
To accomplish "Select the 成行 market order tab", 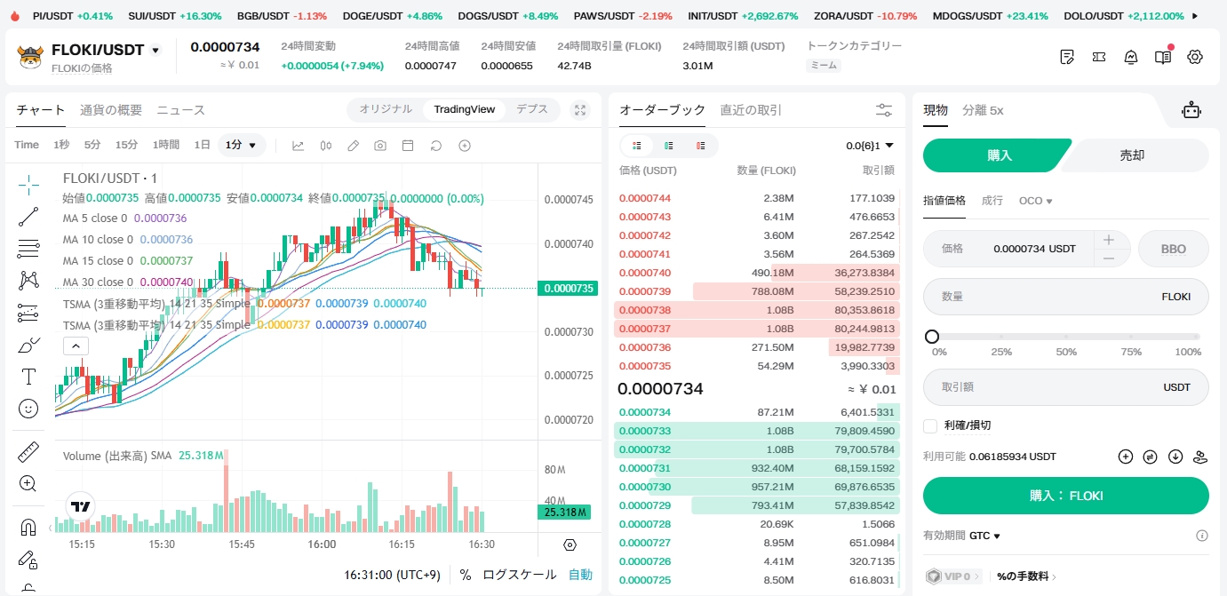I will [992, 201].
